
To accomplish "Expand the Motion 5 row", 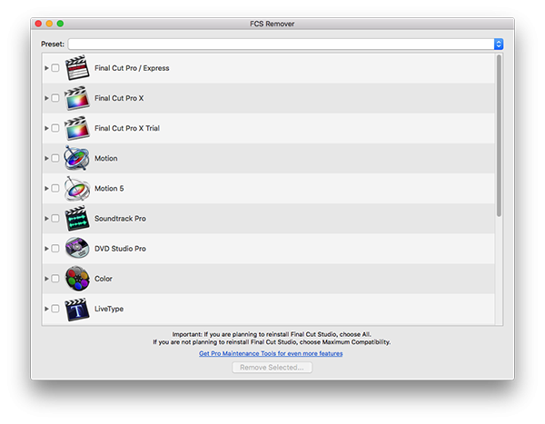I will click(x=46, y=188).
